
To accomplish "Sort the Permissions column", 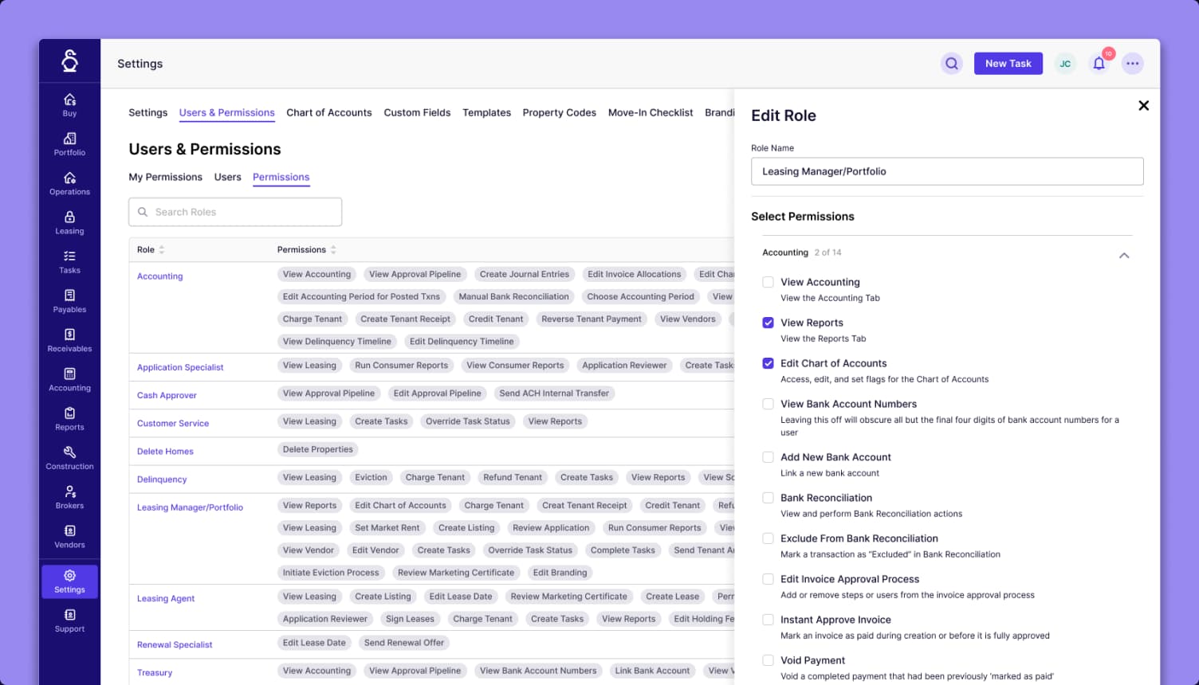I will click(333, 249).
